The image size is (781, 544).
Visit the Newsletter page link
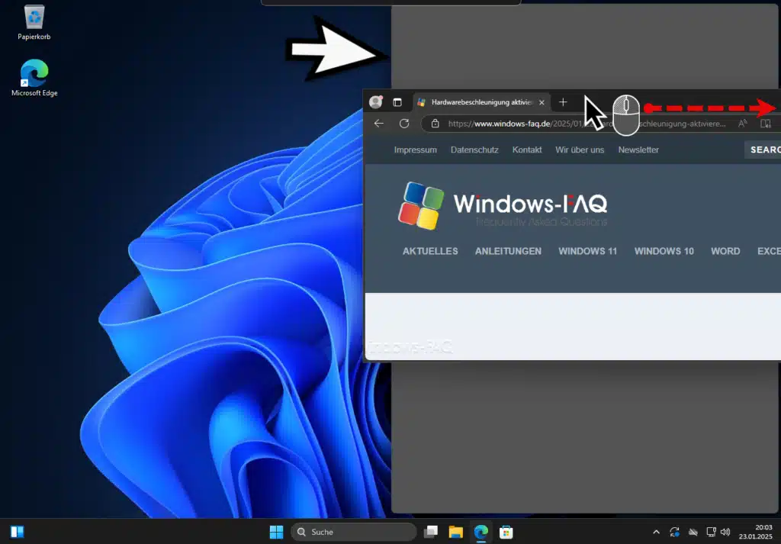click(x=638, y=150)
